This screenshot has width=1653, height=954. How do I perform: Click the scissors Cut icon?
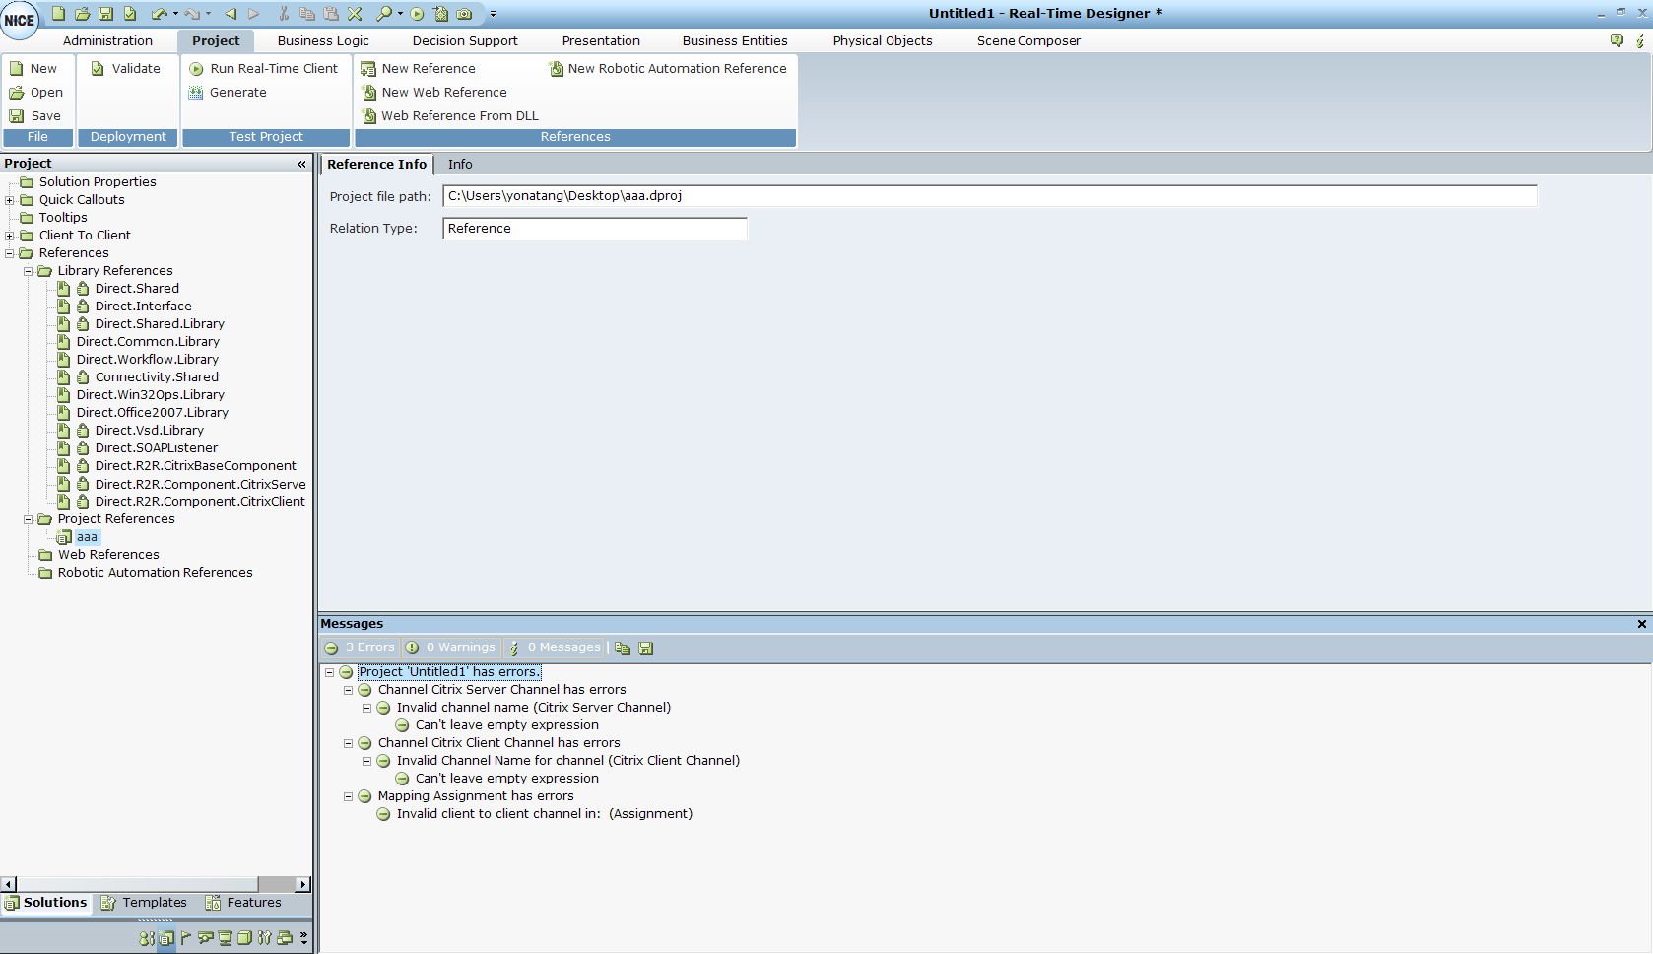click(x=284, y=14)
